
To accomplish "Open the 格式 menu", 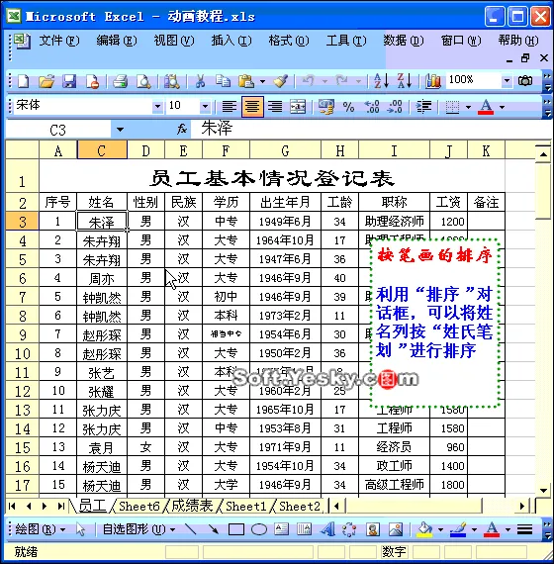I will [289, 41].
